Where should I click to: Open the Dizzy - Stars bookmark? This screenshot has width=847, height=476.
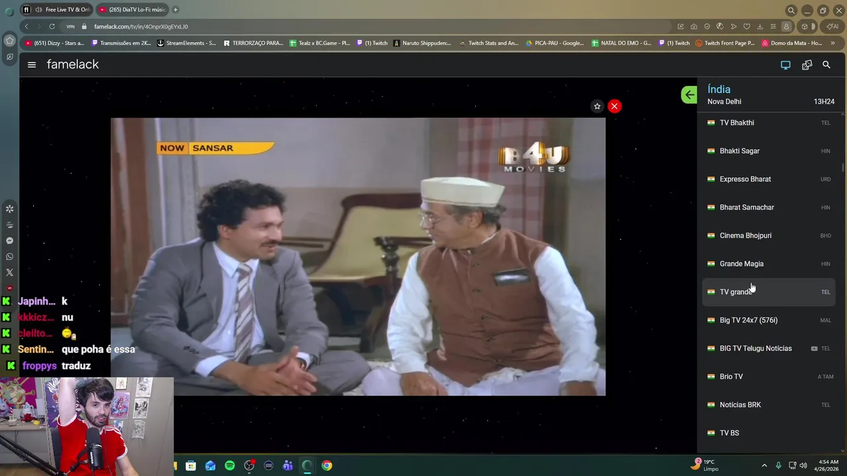point(54,43)
